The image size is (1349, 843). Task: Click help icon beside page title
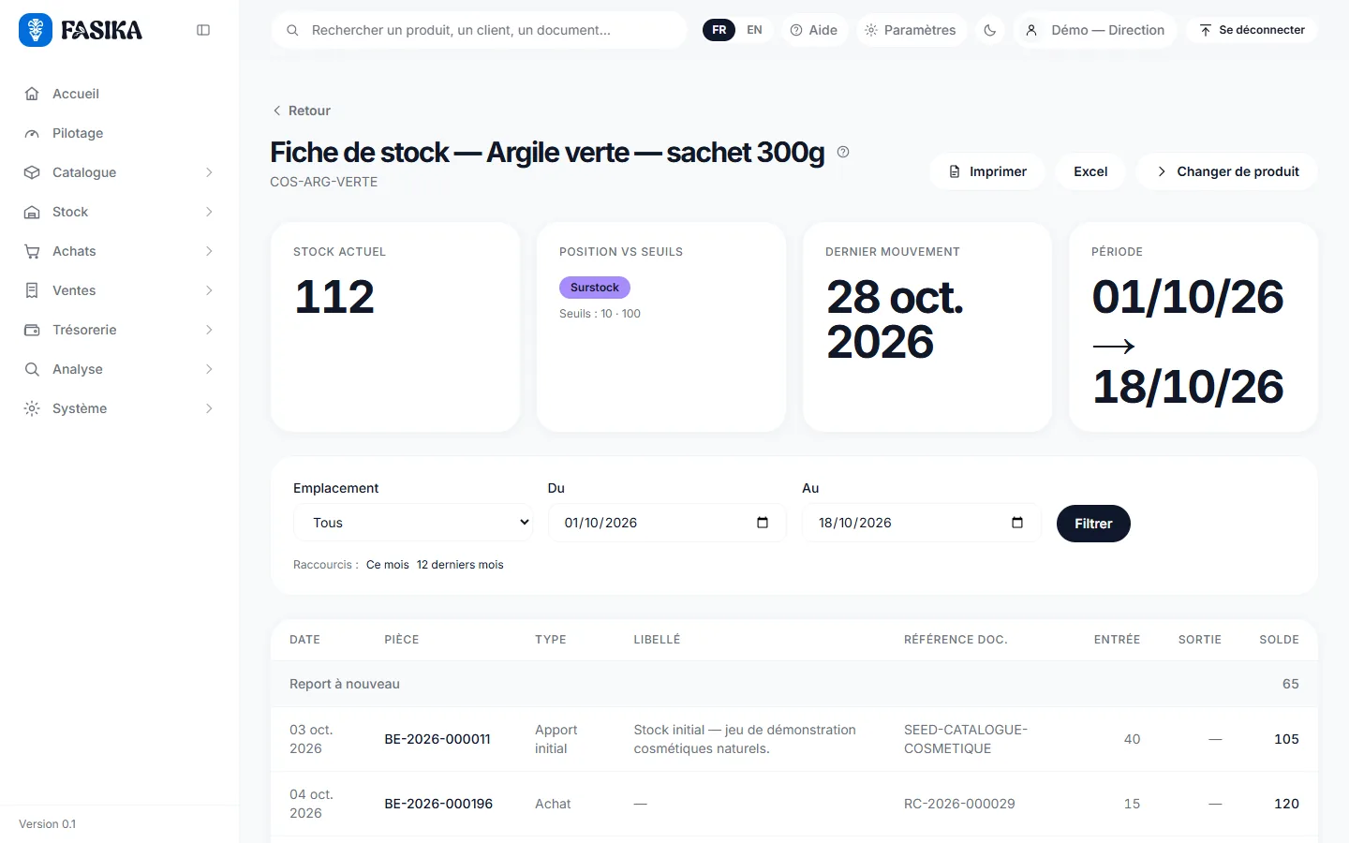pyautogui.click(x=843, y=152)
